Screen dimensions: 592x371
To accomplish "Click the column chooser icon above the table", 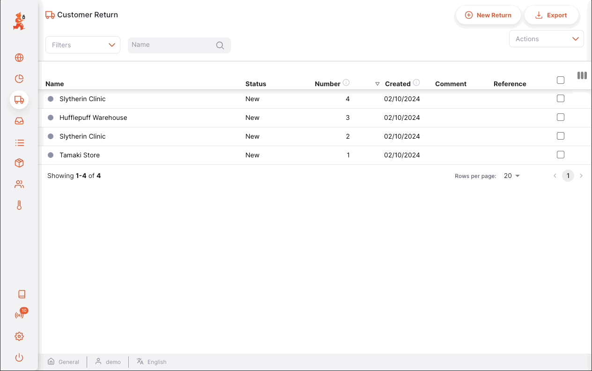I will pos(582,75).
